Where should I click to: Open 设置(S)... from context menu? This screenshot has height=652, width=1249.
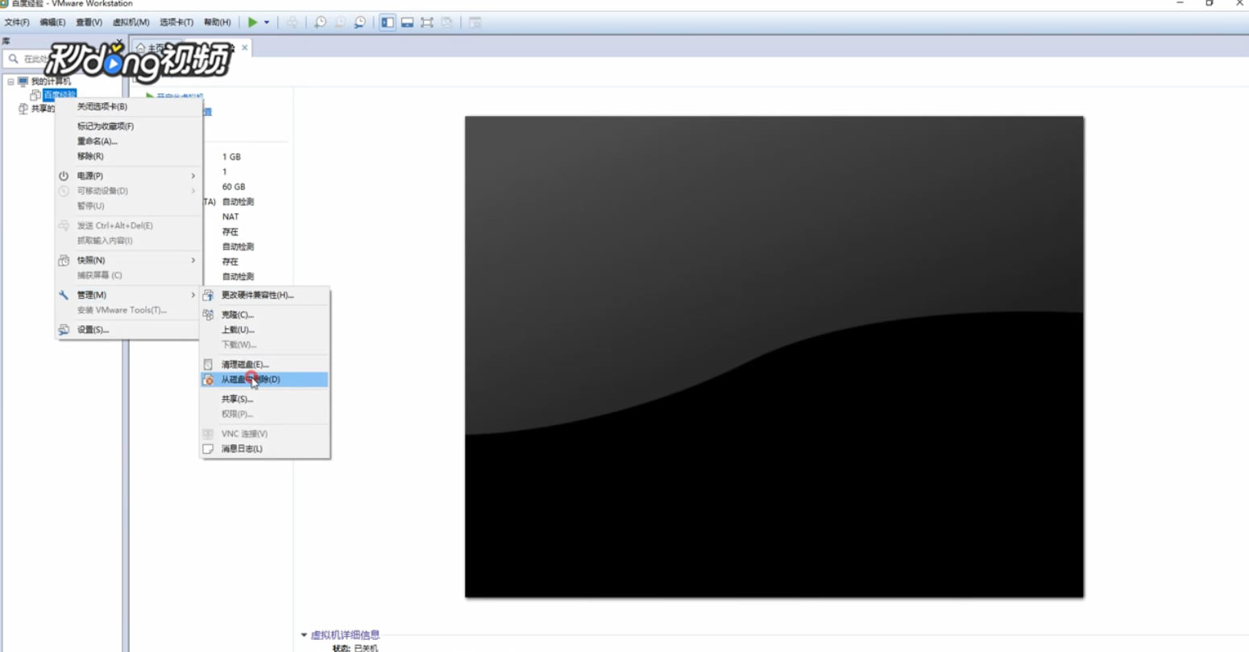tap(93, 330)
